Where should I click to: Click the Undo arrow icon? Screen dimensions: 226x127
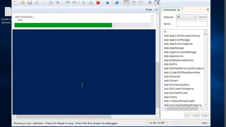(67, 2)
